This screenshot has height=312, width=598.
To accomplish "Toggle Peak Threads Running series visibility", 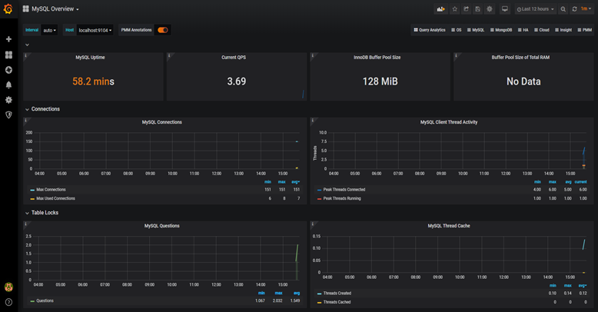I will click(x=342, y=198).
